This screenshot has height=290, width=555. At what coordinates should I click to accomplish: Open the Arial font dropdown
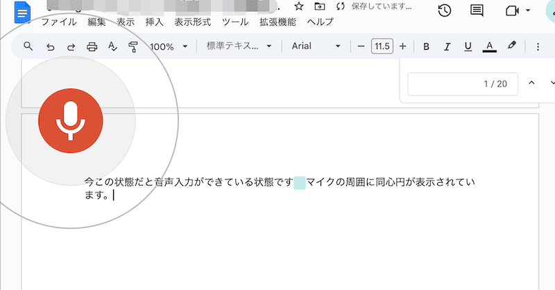tap(316, 46)
